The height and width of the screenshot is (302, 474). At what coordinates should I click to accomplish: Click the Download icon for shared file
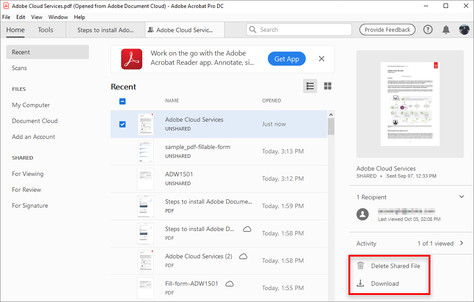[x=360, y=283]
